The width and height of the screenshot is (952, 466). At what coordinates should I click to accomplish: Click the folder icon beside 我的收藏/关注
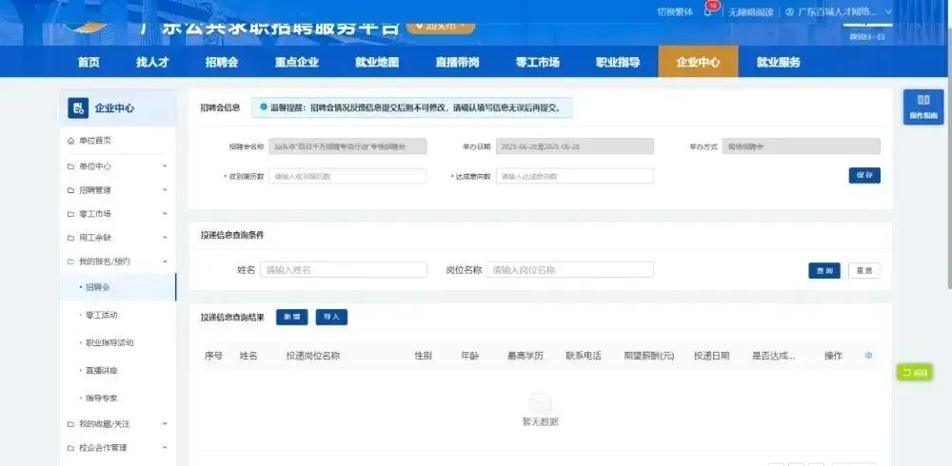(71, 424)
